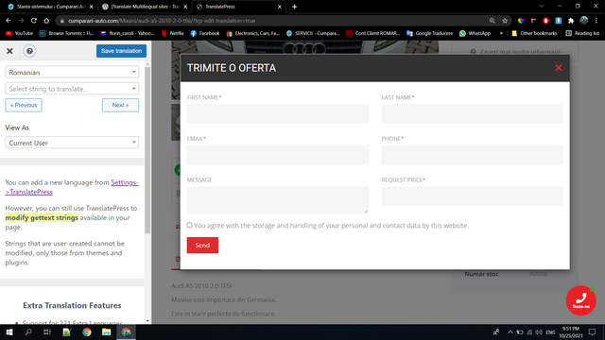Click into the Last Name field
Viewport: 605px width, 340px height.
(473, 113)
